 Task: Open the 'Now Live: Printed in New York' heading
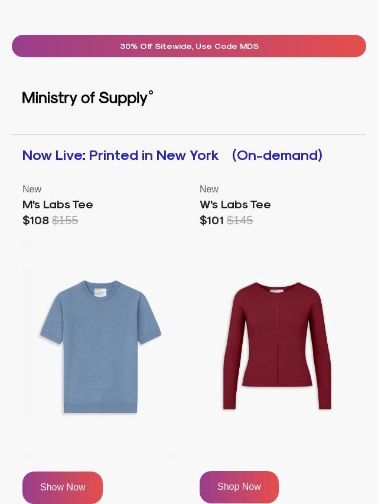click(120, 155)
